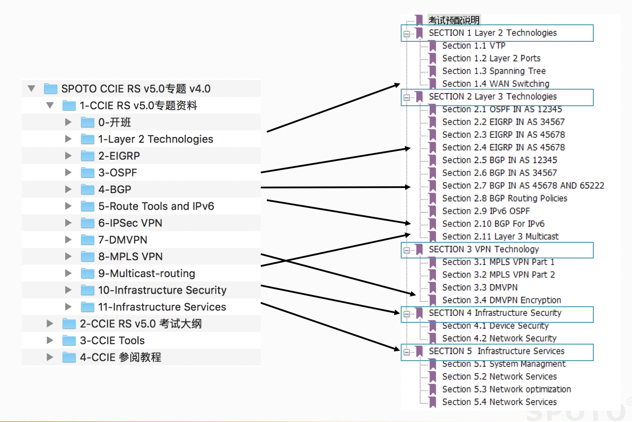Click the 10-Infrastructure Security folder icon
The width and height of the screenshot is (632, 422).
88,290
